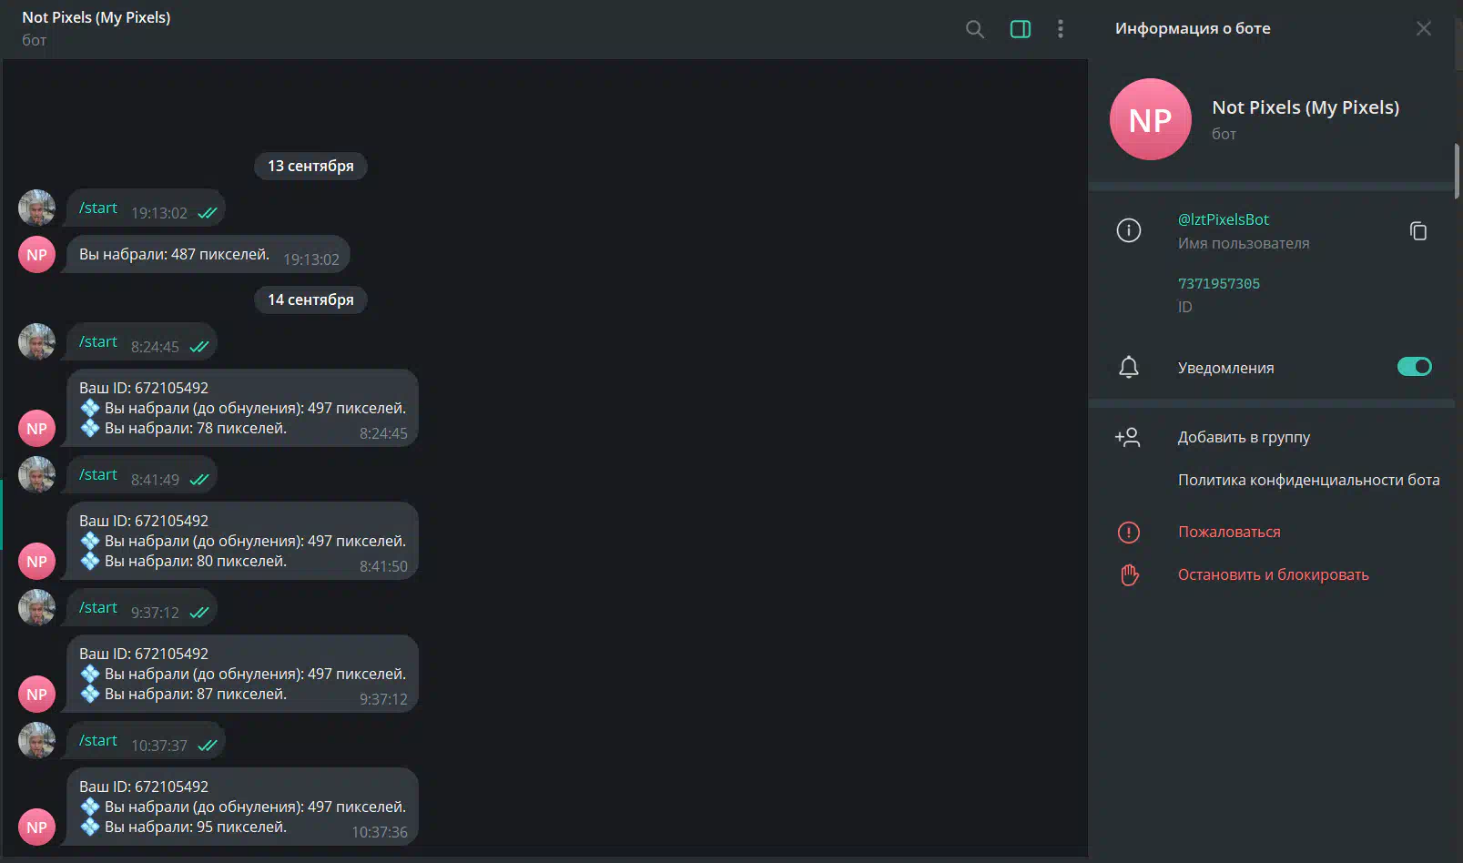Click the stop hand icon
The image size is (1463, 863).
(x=1129, y=574)
